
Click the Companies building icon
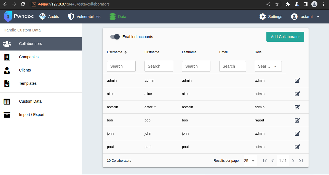tap(7, 57)
